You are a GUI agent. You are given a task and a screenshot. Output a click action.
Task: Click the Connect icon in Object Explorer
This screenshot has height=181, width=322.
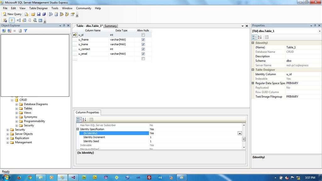click(4, 31)
